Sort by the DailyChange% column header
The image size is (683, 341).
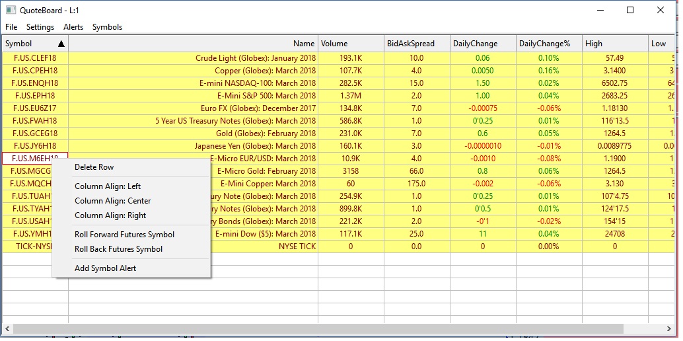tap(549, 44)
